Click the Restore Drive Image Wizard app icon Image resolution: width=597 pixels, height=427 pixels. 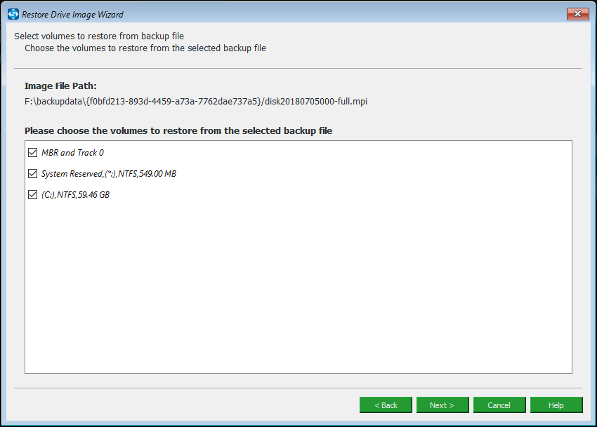pyautogui.click(x=13, y=14)
